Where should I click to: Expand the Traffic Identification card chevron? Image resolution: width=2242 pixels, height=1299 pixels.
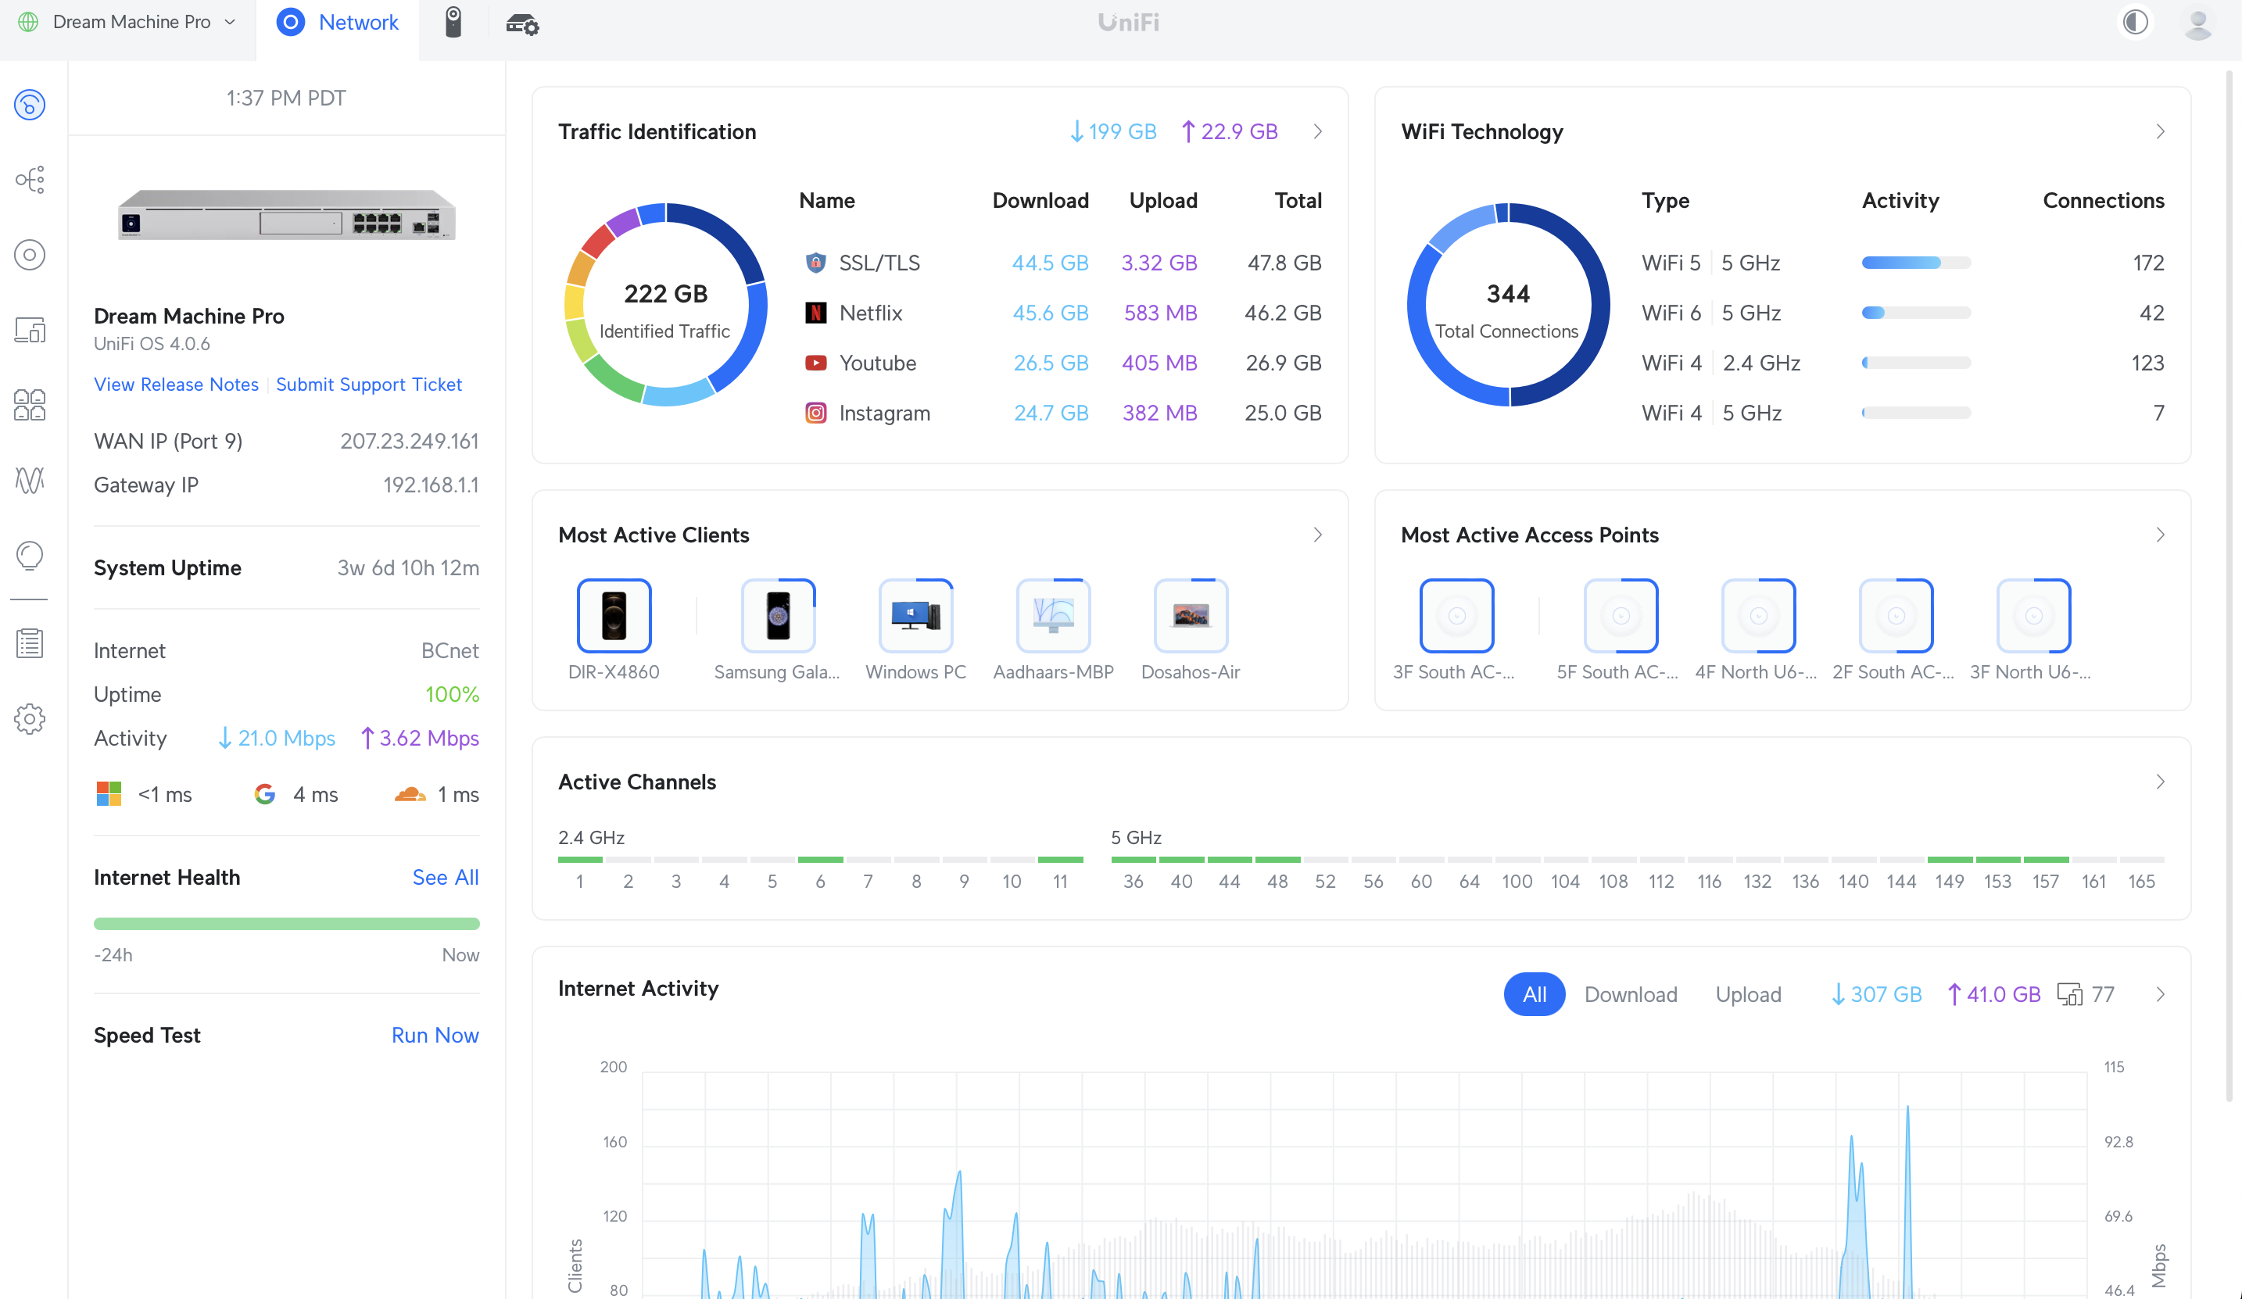1318,131
